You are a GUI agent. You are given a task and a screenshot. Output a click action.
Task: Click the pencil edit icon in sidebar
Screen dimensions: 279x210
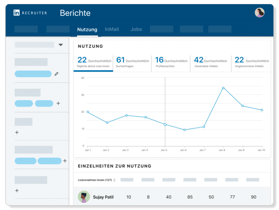(x=57, y=74)
